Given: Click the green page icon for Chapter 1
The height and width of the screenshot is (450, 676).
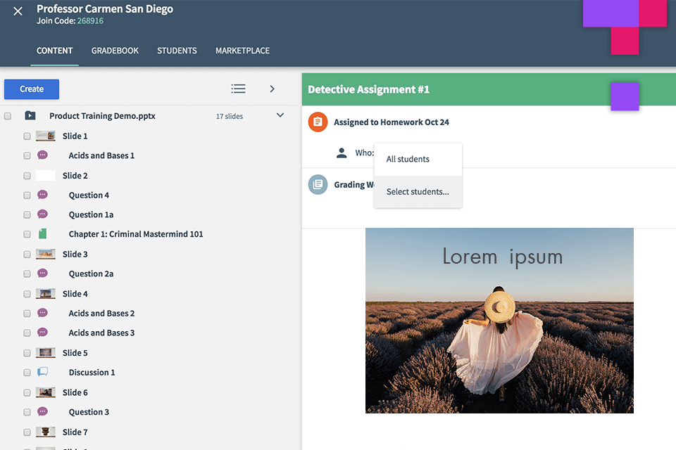Looking at the screenshot, I should (x=42, y=234).
